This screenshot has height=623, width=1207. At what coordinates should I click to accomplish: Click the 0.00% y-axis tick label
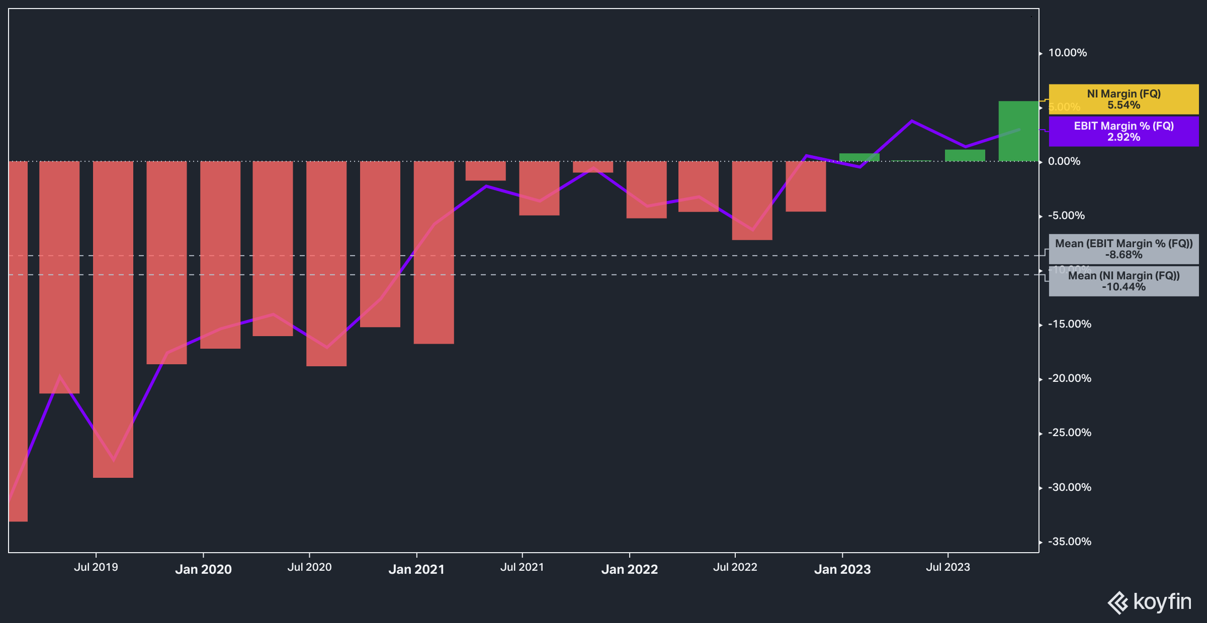coord(1064,161)
